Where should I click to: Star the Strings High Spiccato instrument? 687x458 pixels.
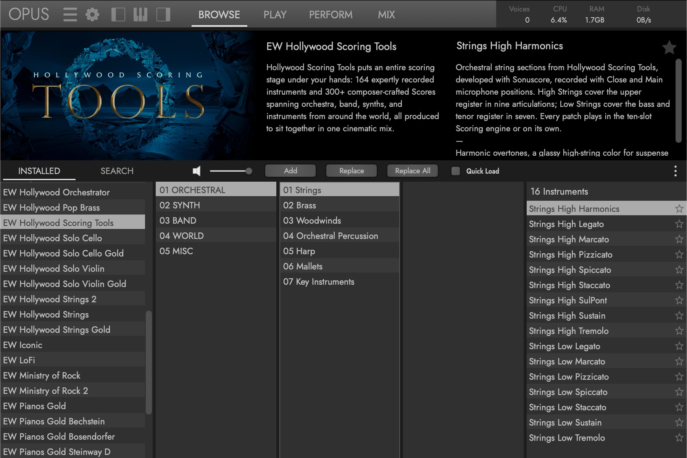[679, 269]
